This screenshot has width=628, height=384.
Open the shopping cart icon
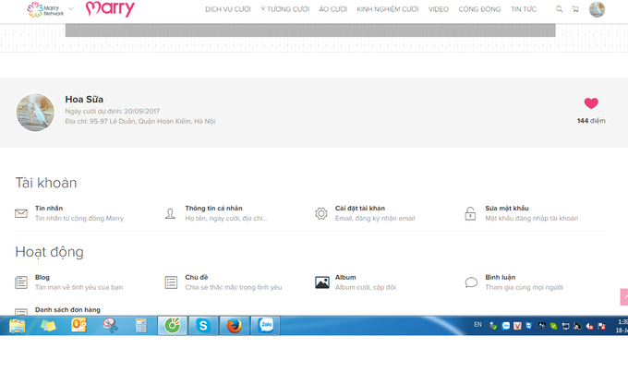coord(575,9)
